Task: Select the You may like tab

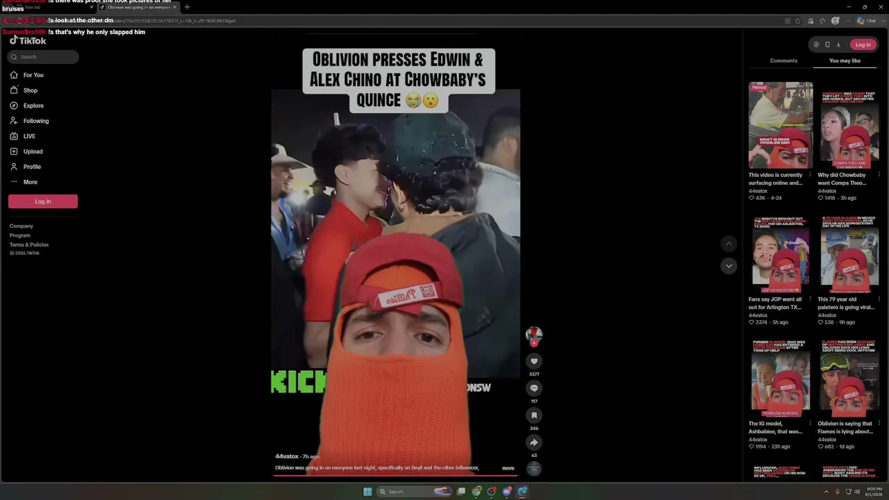Action: point(845,61)
